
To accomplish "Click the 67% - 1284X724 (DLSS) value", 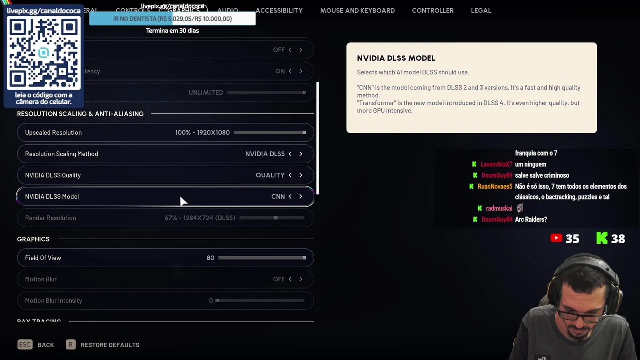I will (200, 218).
